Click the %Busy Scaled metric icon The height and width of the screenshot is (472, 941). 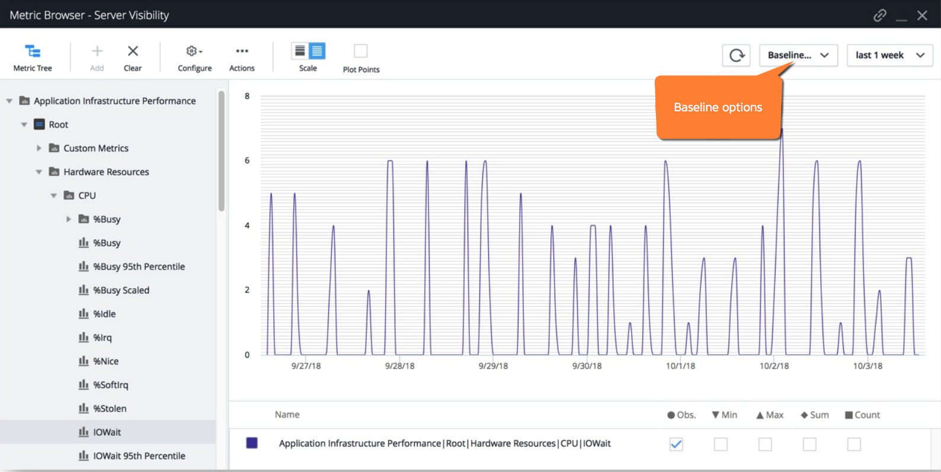pyautogui.click(x=84, y=290)
